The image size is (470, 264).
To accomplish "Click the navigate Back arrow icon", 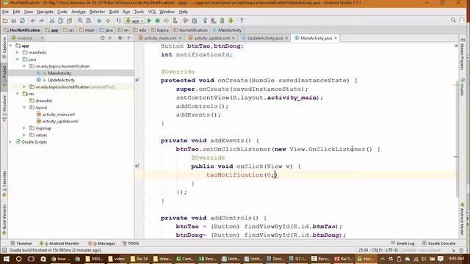I will click(x=99, y=21).
